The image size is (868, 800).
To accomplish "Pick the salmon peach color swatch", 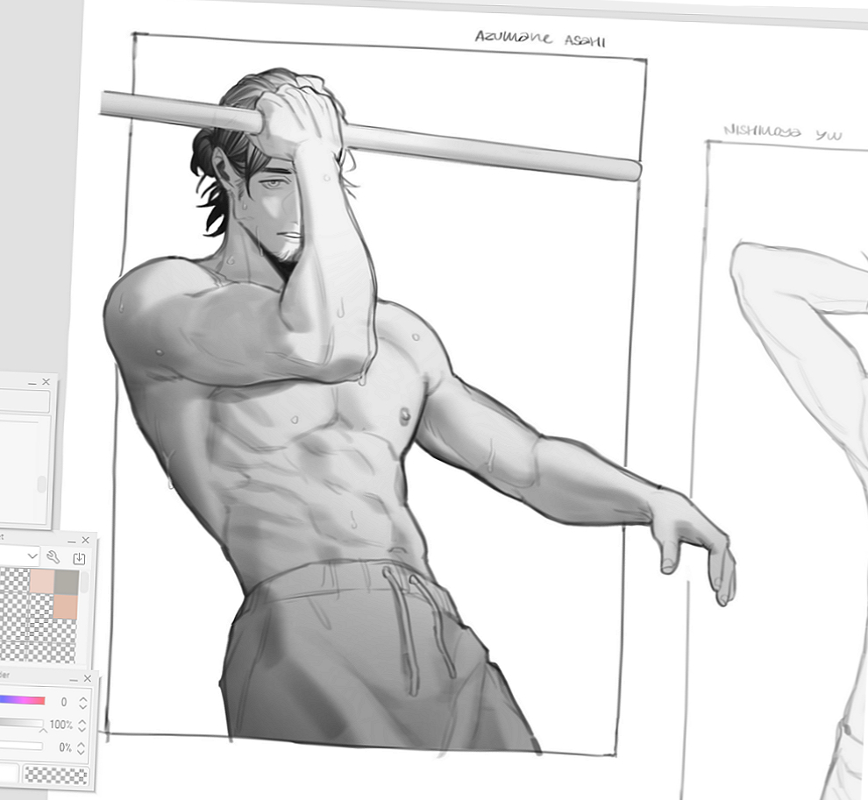I will pyautogui.click(x=66, y=607).
